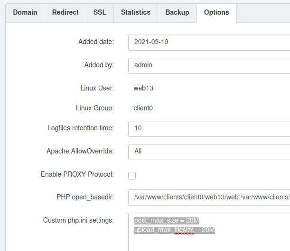This screenshot has height=251, width=290.
Task: Click the Added date field
Action: 209,43
